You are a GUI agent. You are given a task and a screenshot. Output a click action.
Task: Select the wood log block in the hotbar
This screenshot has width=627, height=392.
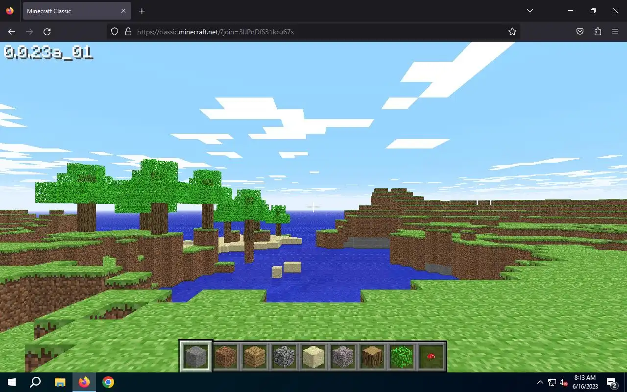(372, 356)
